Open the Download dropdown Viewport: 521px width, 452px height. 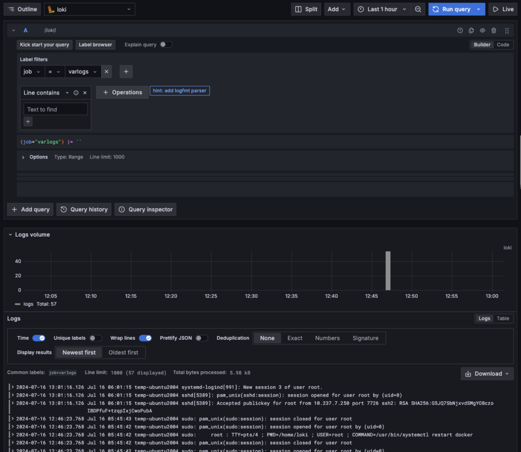[487, 374]
